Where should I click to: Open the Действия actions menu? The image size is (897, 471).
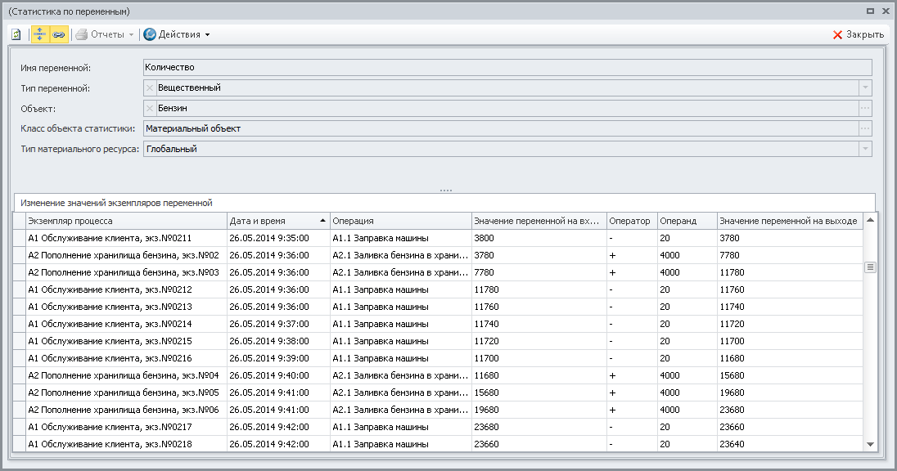click(177, 34)
